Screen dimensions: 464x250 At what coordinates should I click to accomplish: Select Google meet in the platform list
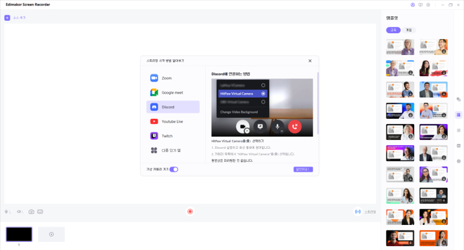[x=173, y=93]
